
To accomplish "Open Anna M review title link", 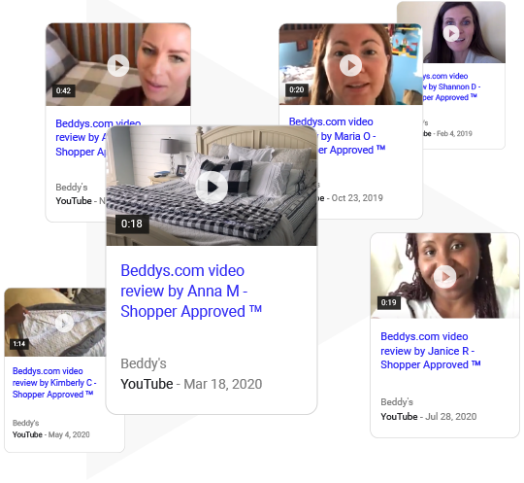I will click(x=191, y=291).
